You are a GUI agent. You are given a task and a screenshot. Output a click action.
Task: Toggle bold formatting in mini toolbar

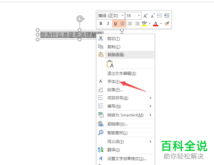click(101, 24)
